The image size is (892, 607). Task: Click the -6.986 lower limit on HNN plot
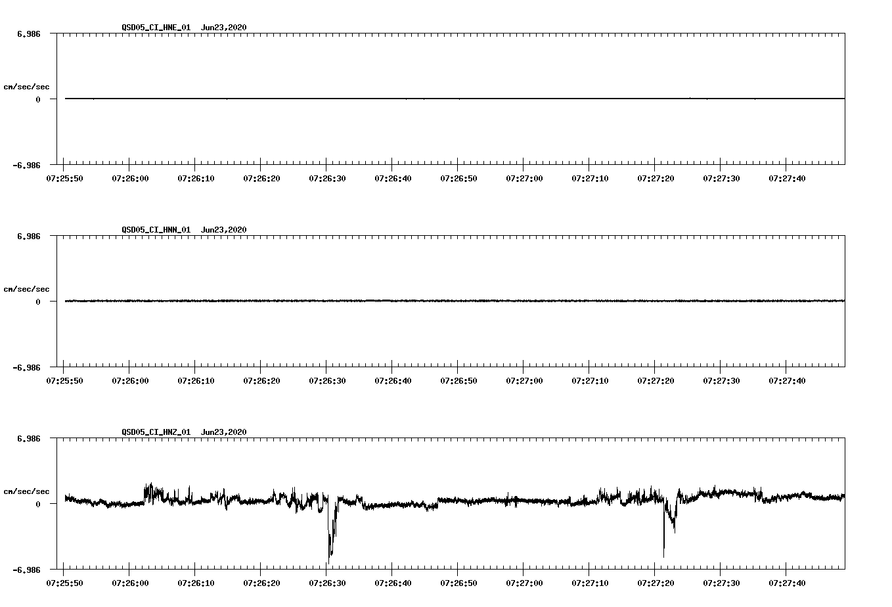26,368
